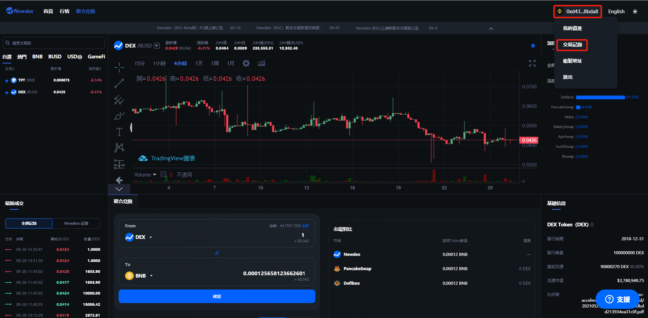Unfavorite DEX/BUSD row using its star icon

point(7,93)
